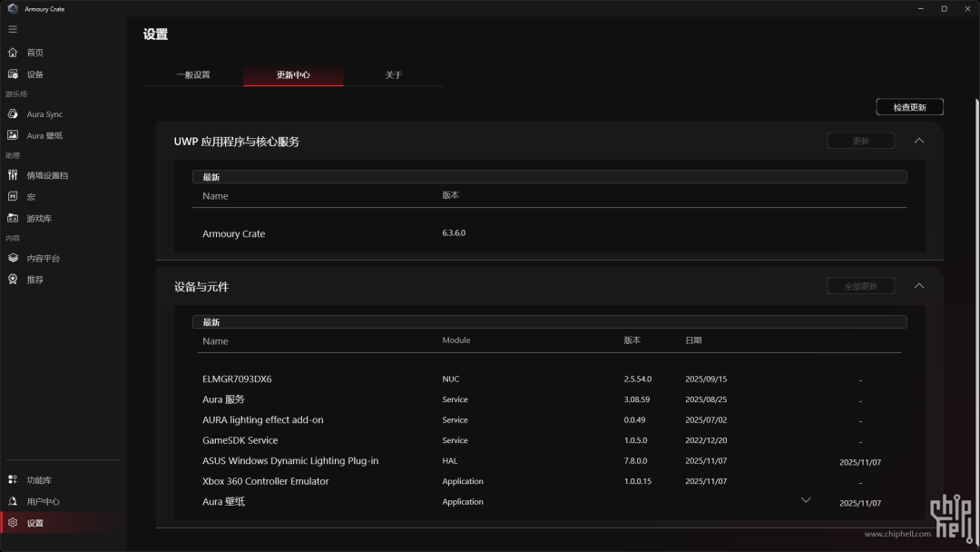Click AURA lighting effect add-on entry
The height and width of the screenshot is (552, 980).
[x=262, y=420]
